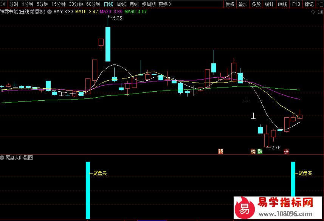Click the MA20: 3.85 value label
Screen dimensions: 324x221
coord(111,12)
